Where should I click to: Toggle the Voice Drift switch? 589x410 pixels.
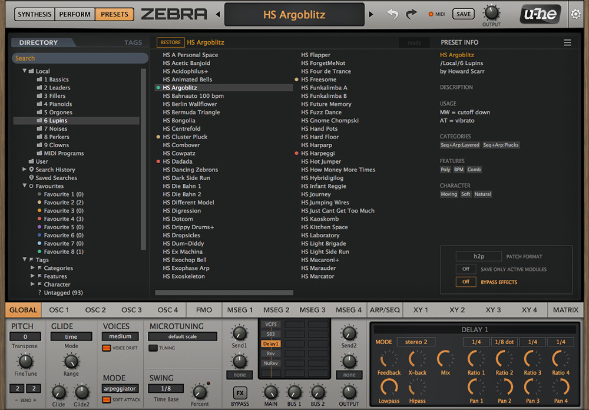[x=106, y=348]
